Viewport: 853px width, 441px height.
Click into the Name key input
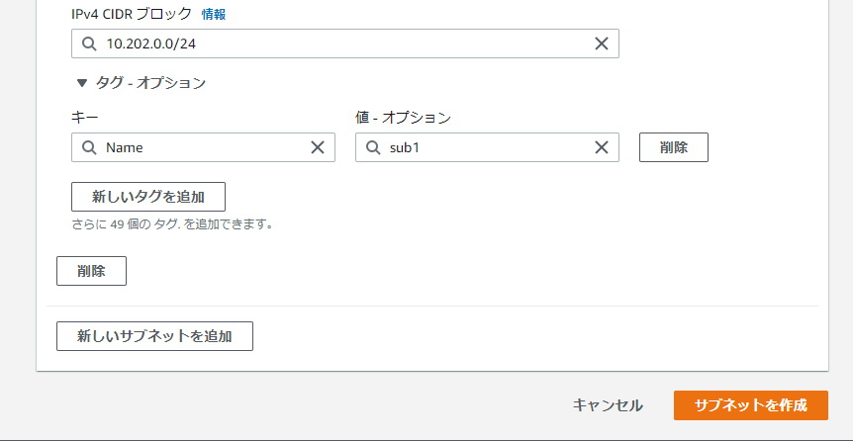tap(203, 147)
